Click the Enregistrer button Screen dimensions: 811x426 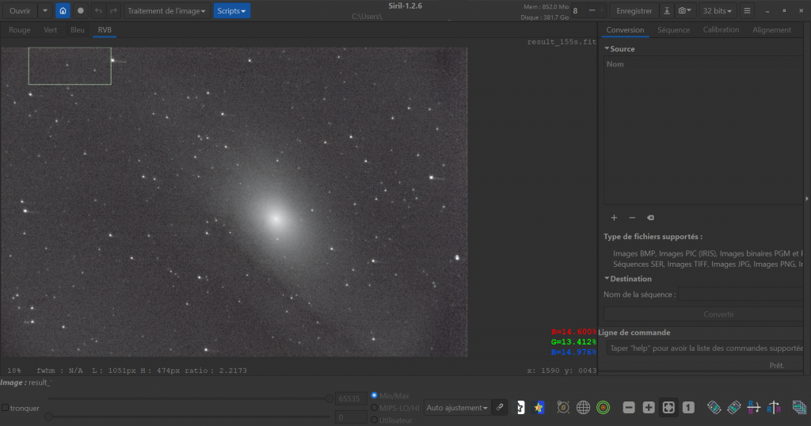point(634,11)
